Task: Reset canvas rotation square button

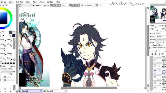Action: pyautogui.click(x=78, y=5)
